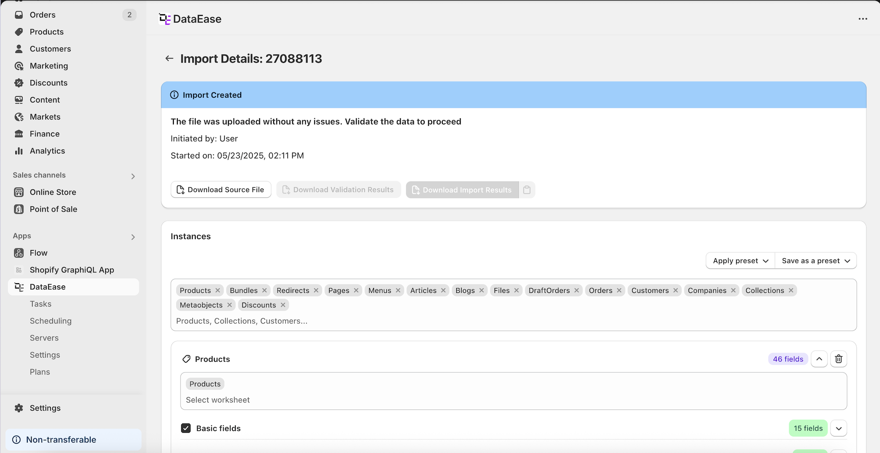Click the Content icon in sidebar
Screen dimensions: 880x453
pyautogui.click(x=19, y=100)
